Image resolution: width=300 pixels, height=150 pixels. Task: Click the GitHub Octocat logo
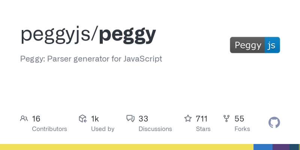pos(274,123)
